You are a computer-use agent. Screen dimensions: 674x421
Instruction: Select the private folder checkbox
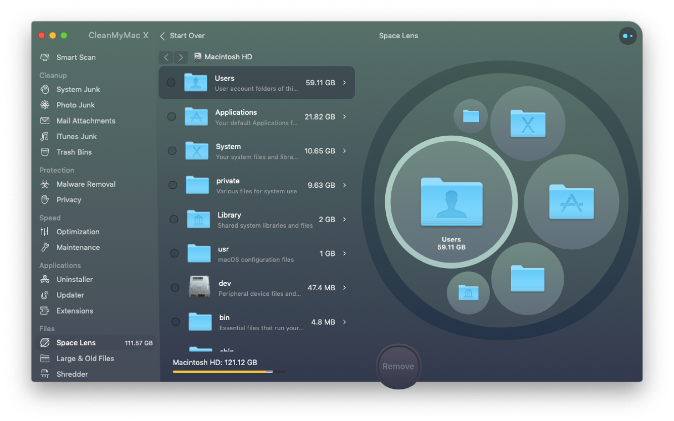coord(173,185)
